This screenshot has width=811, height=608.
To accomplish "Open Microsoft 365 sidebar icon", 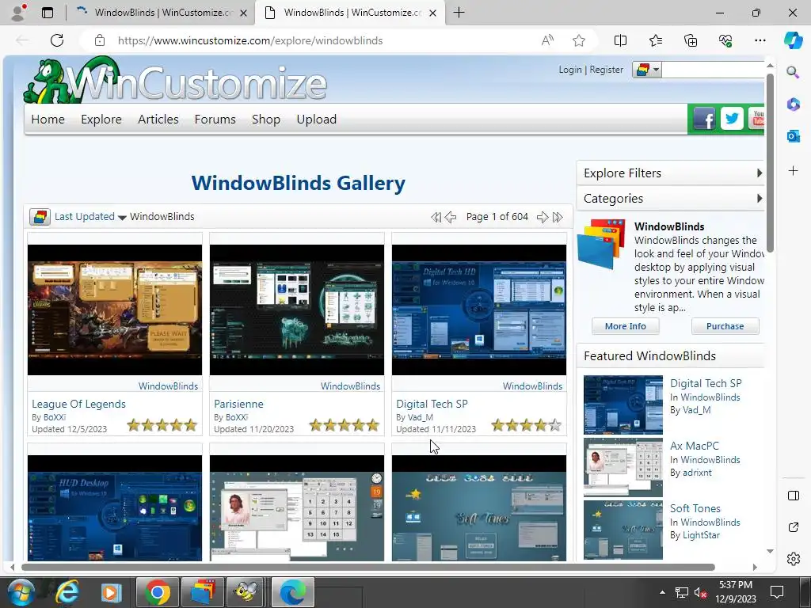I will [793, 104].
